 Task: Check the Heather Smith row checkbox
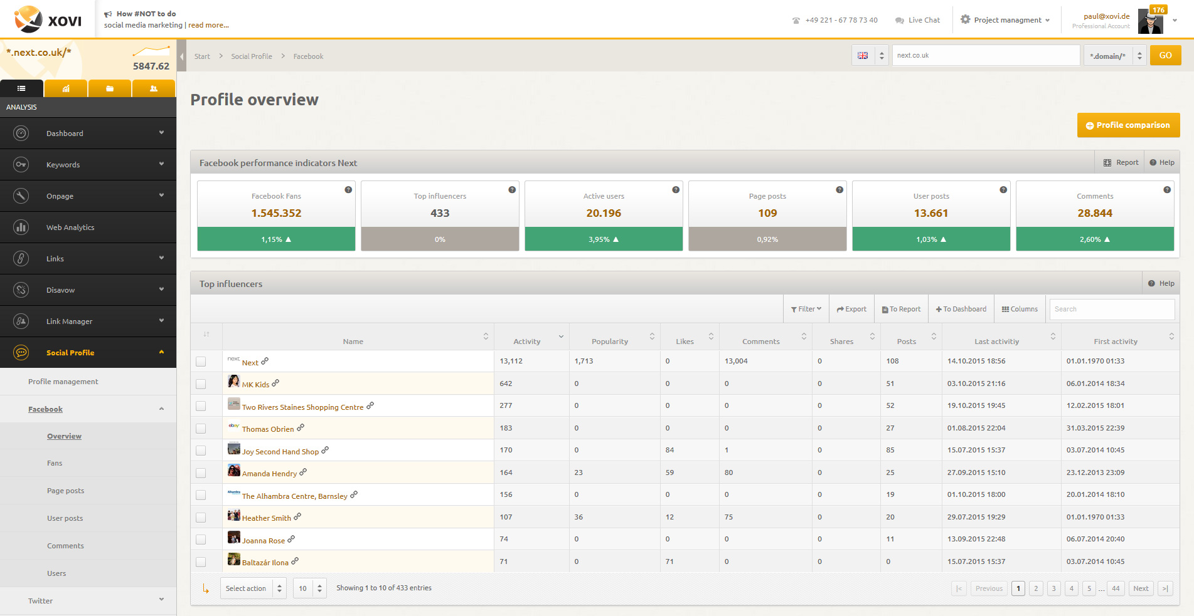click(201, 518)
